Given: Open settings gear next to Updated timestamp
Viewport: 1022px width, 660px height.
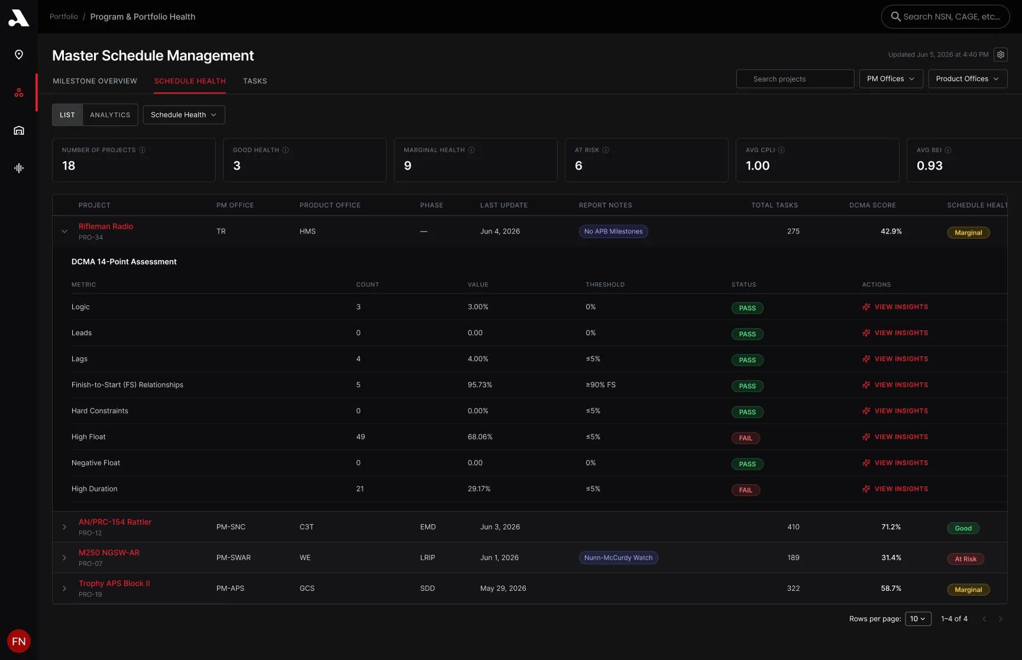Looking at the screenshot, I should click(1001, 54).
